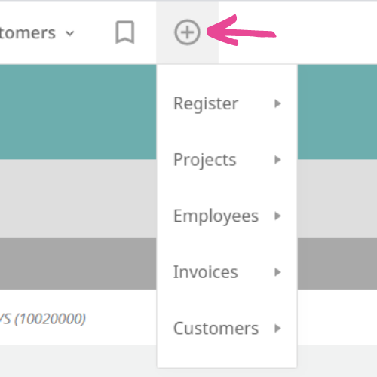Click the arrow beside Employees
Viewport: 377px width, 377px height.
277,216
